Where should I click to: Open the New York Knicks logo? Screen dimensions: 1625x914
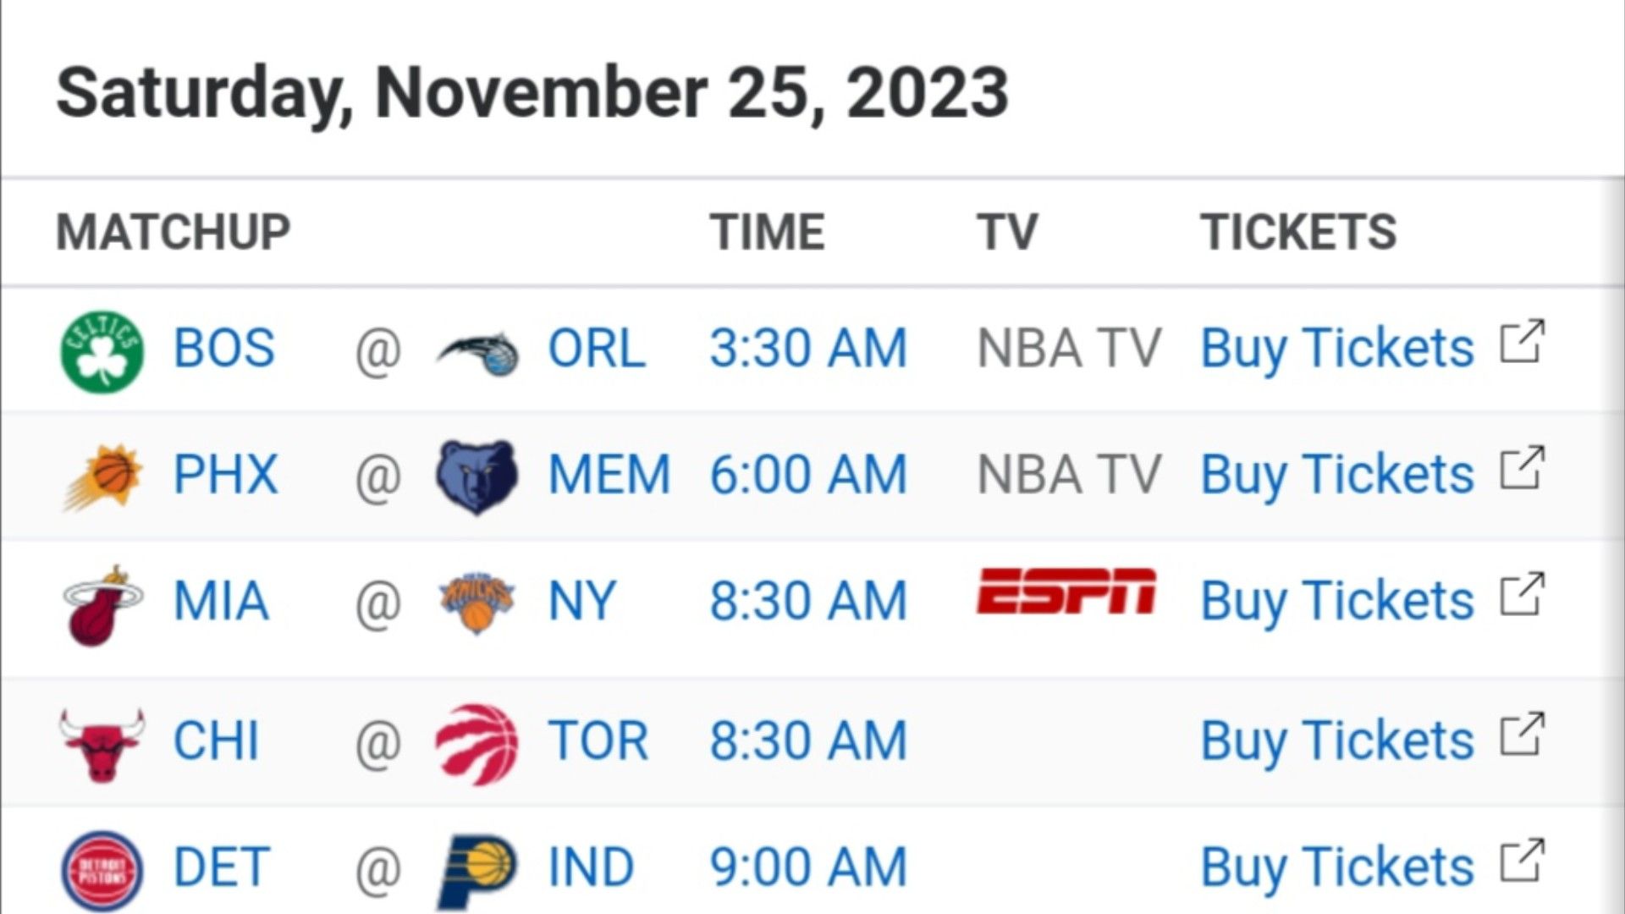(476, 603)
